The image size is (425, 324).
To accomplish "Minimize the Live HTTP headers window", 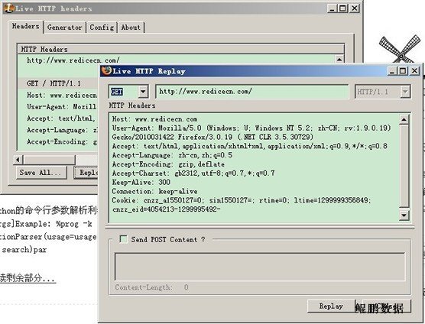I will click(332, 8).
